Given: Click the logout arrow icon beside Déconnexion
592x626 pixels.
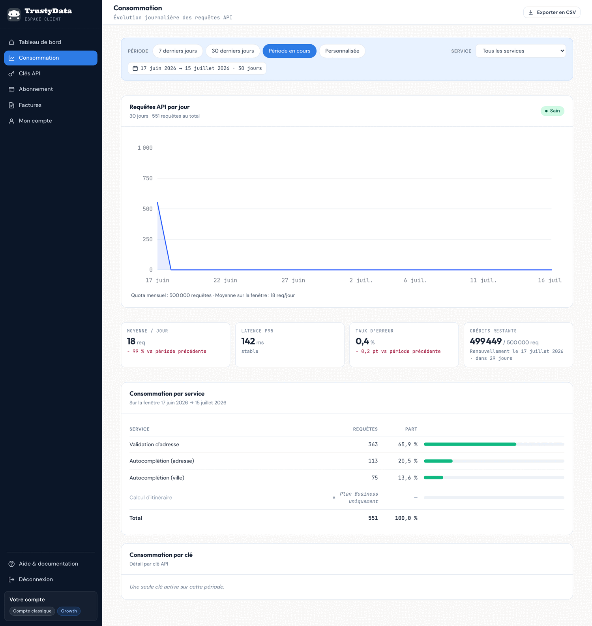Looking at the screenshot, I should 11,579.
